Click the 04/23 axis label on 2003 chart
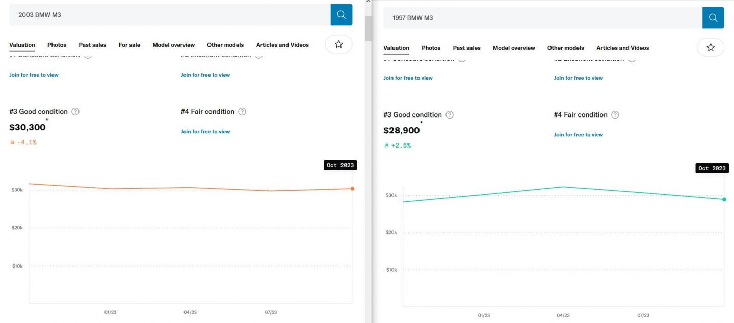The height and width of the screenshot is (323, 734). point(190,312)
